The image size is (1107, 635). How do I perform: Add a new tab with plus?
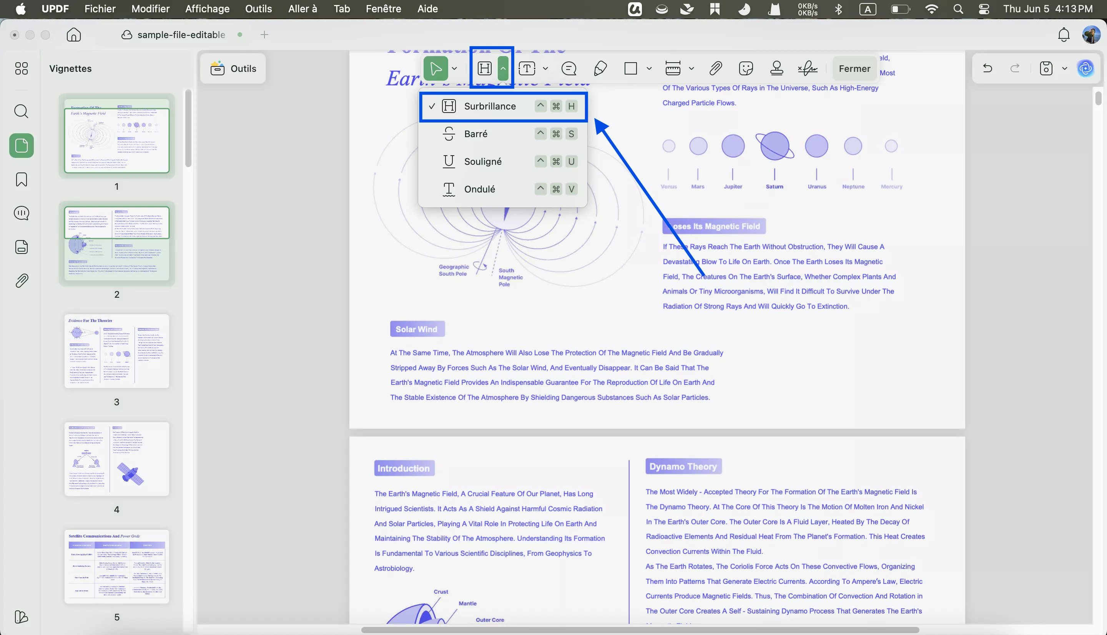tap(264, 35)
